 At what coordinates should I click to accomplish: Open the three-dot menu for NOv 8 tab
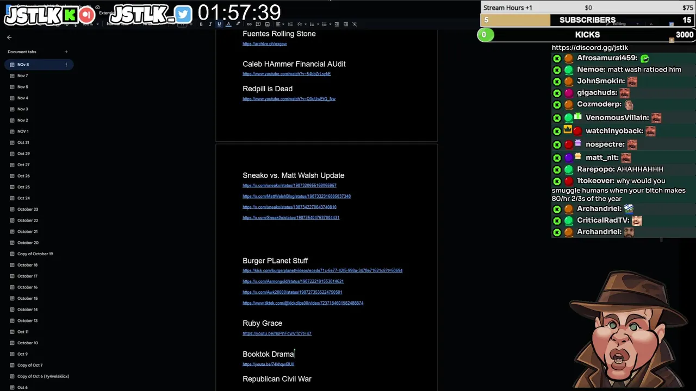click(66, 65)
